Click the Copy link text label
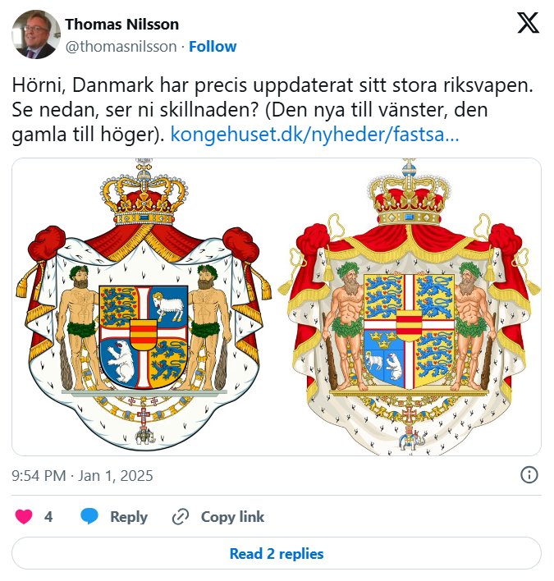Viewport: 554px width, 581px height. [232, 517]
